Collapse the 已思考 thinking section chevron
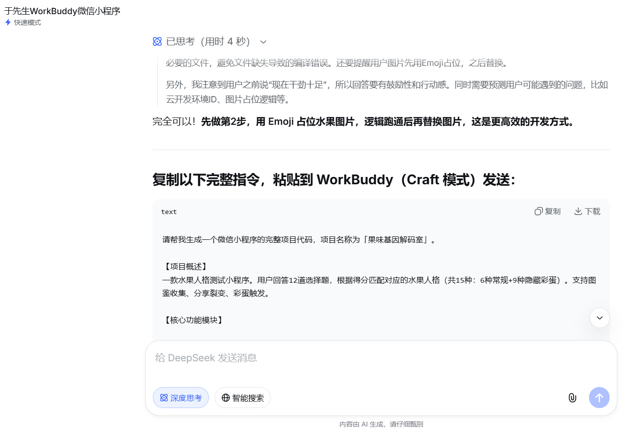The width and height of the screenshot is (630, 429). pos(263,42)
